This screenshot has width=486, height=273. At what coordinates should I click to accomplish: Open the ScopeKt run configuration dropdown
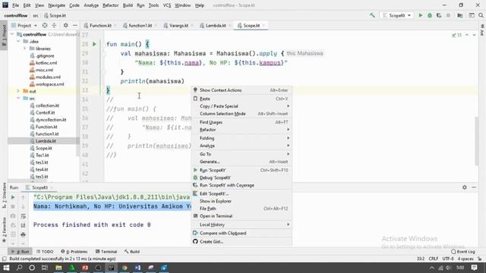[x=396, y=15]
